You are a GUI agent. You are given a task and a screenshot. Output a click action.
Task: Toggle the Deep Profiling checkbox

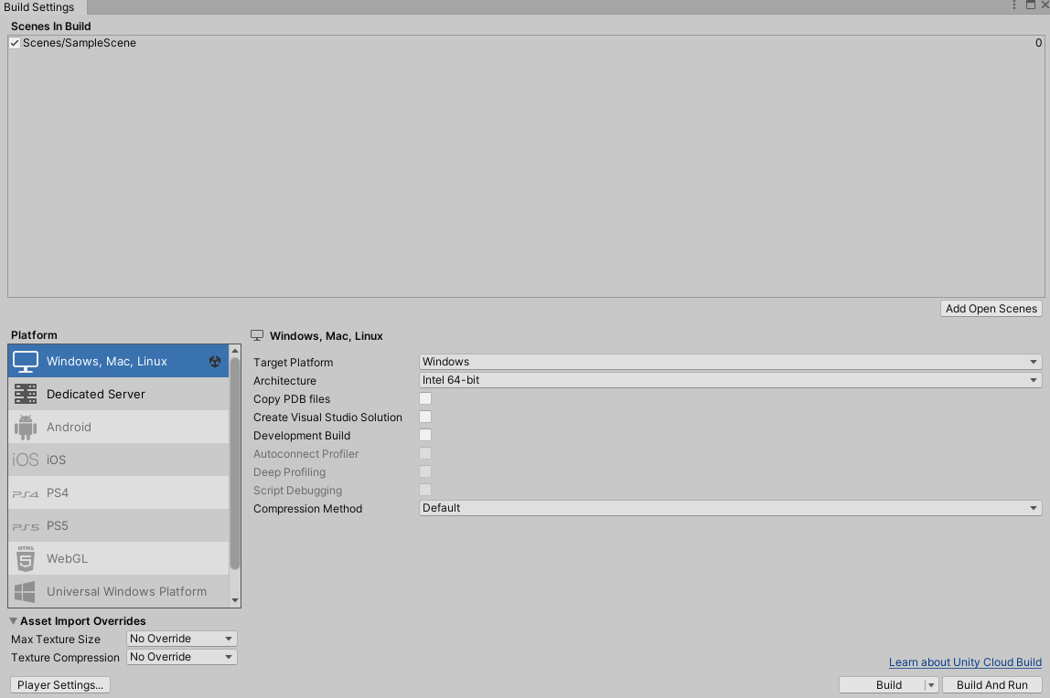pyautogui.click(x=425, y=471)
